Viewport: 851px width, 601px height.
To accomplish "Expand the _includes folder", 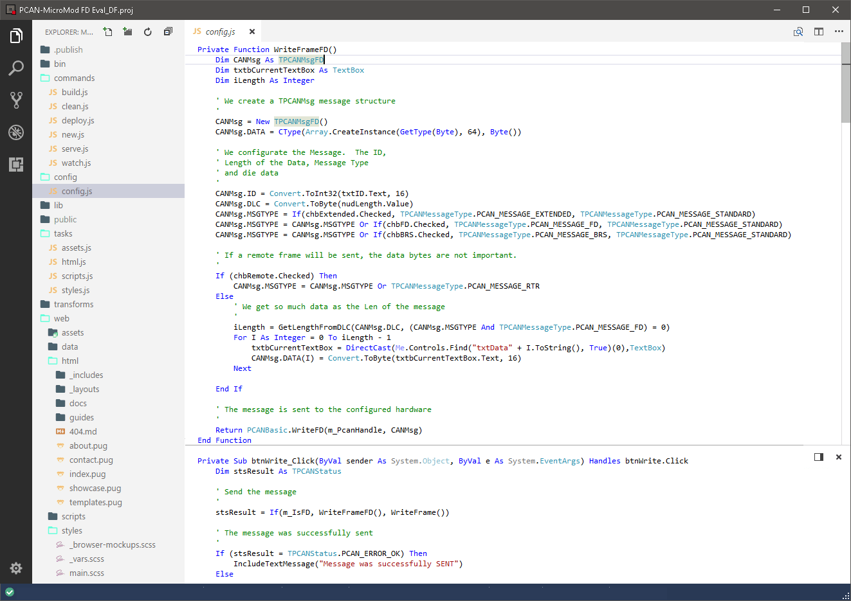I will [108, 375].
